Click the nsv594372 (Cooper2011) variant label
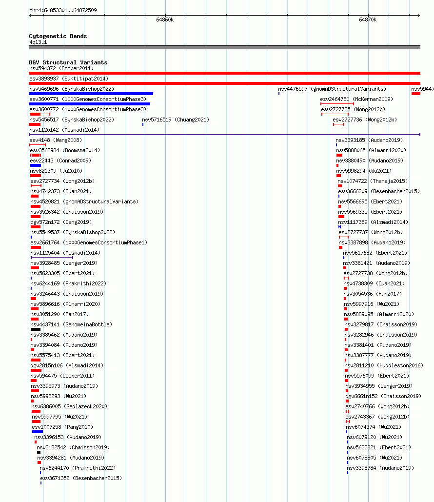Image resolution: width=434 pixels, height=502 pixels. [x=61, y=68]
